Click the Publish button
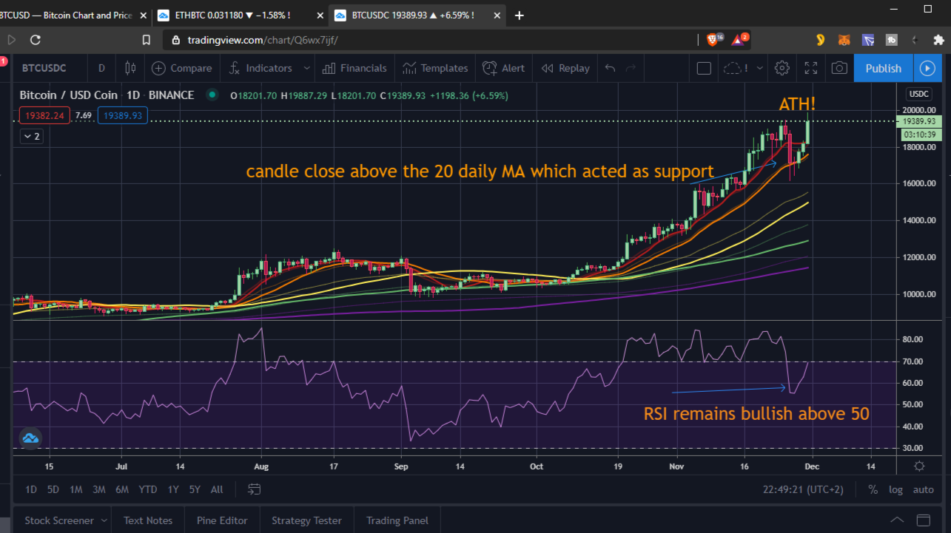 (x=883, y=67)
